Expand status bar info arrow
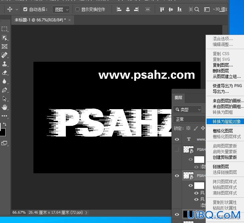Image resolution: width=244 pixels, height=223 pixels. click(86, 212)
